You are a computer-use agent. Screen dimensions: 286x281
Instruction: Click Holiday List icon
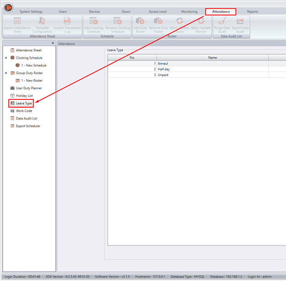[x=12, y=96]
